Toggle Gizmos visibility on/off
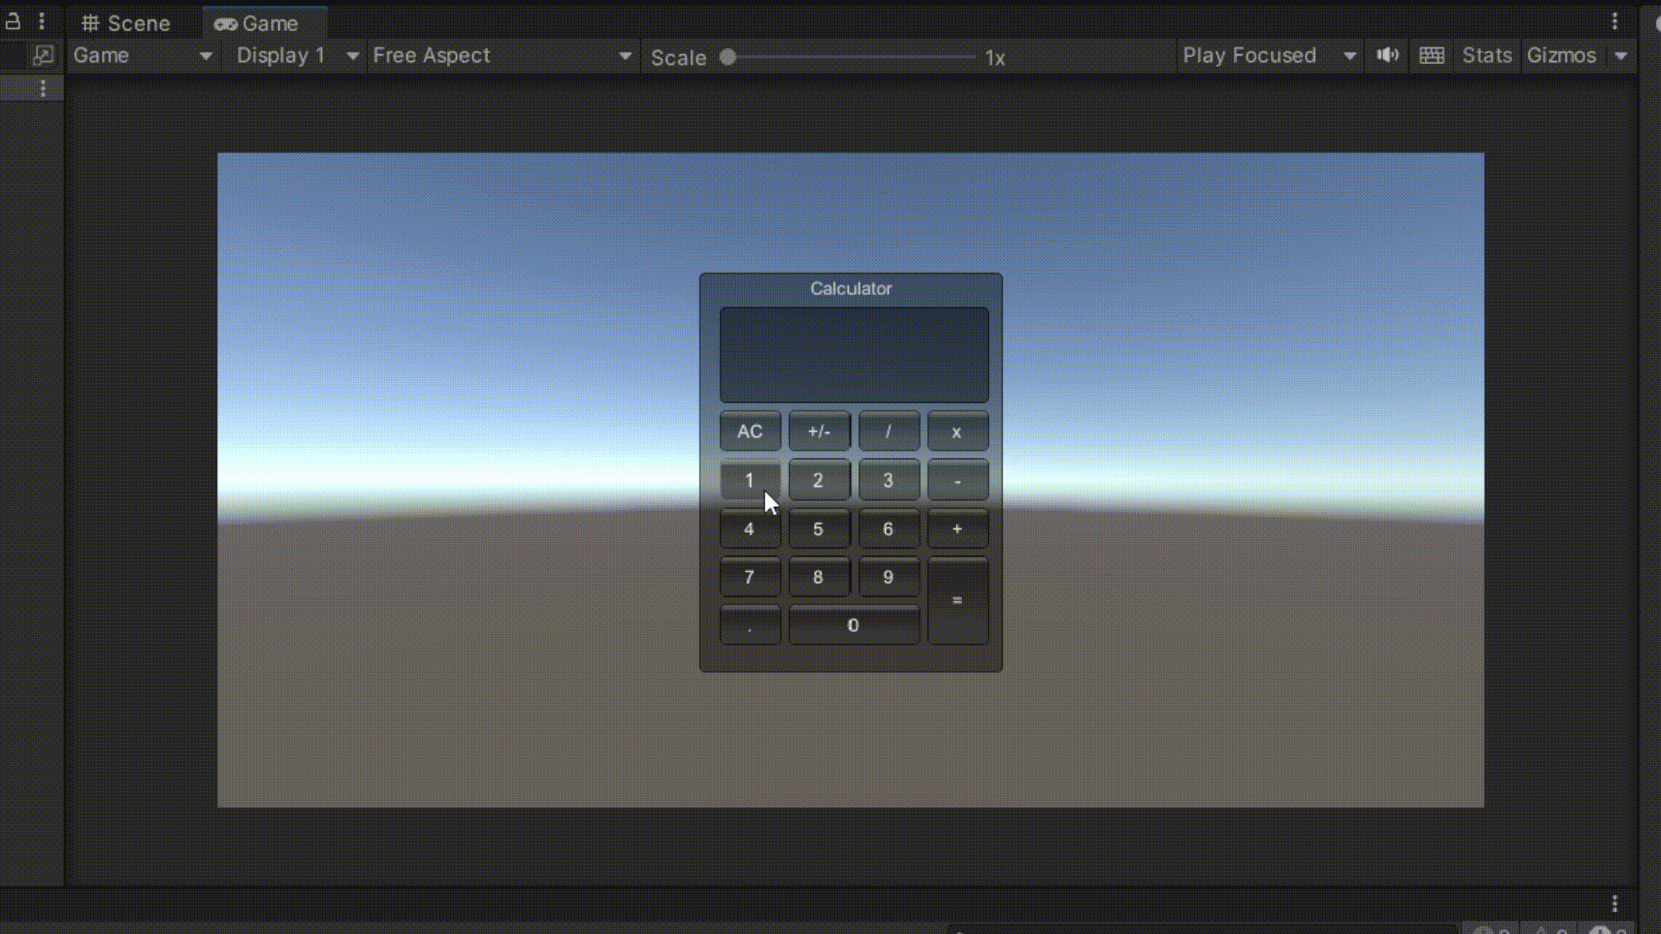Viewport: 1661px width, 934px height. click(1562, 54)
